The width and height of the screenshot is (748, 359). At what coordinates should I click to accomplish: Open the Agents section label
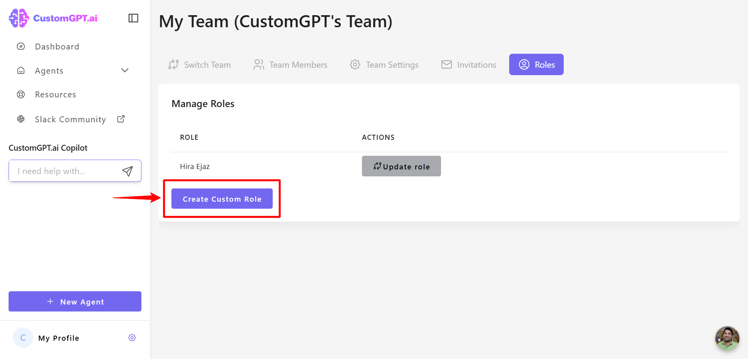point(49,71)
